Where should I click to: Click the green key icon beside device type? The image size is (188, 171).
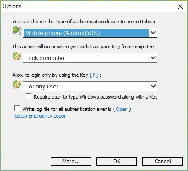tap(17, 31)
